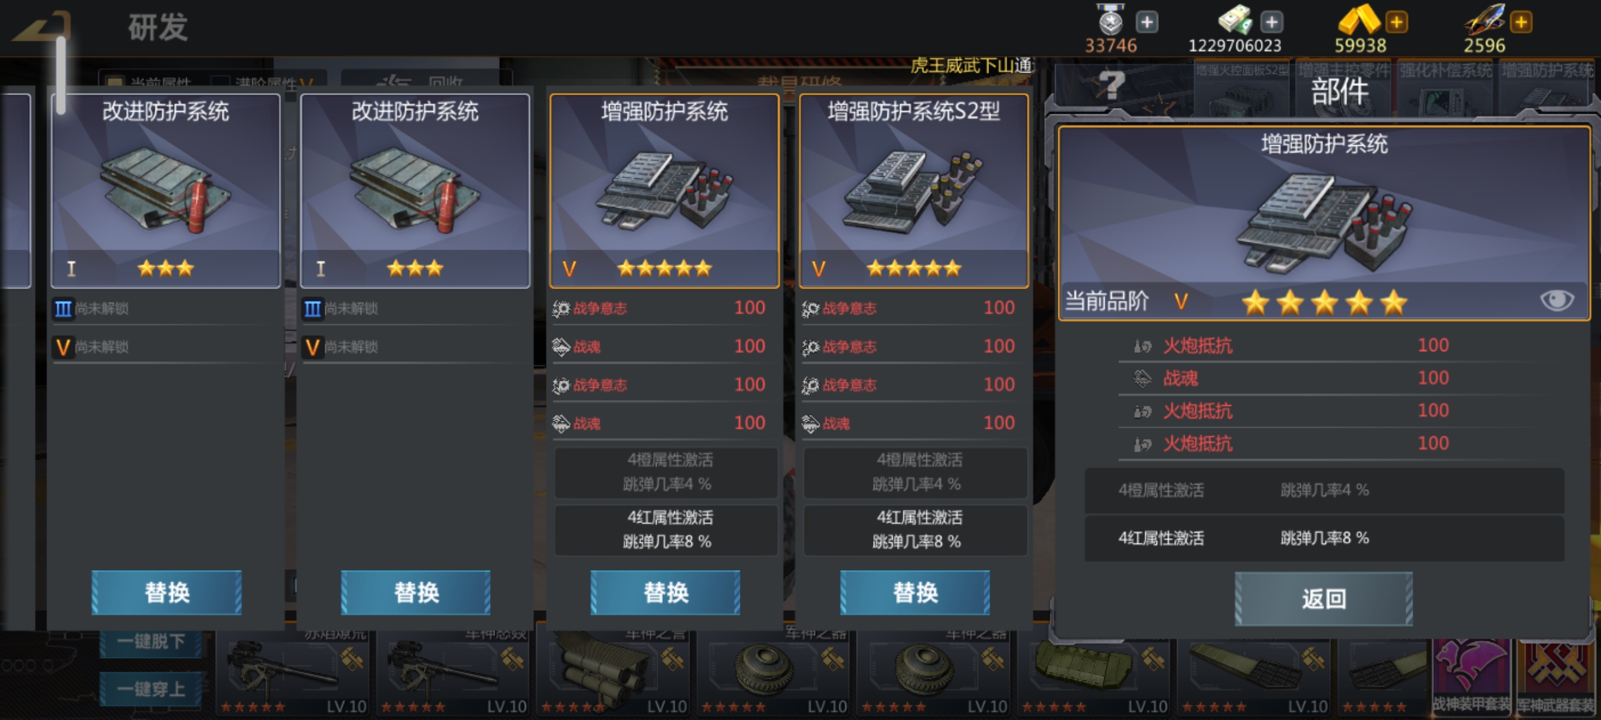Click the 一键穿上 button
Viewport: 1601px width, 720px height.
[x=151, y=689]
